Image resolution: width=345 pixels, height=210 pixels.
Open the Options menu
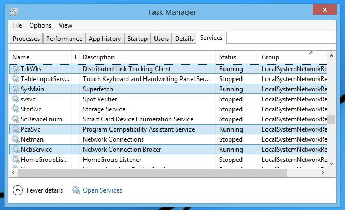[40, 25]
